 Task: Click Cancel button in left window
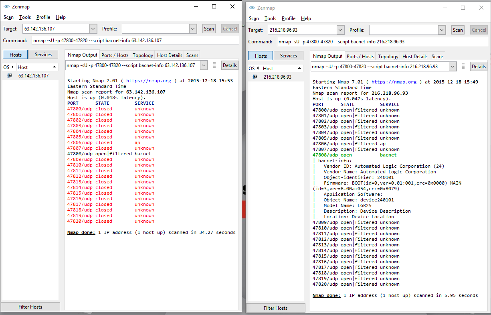(x=230, y=29)
